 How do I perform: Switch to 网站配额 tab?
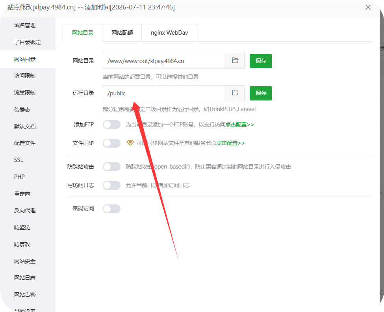122,33
